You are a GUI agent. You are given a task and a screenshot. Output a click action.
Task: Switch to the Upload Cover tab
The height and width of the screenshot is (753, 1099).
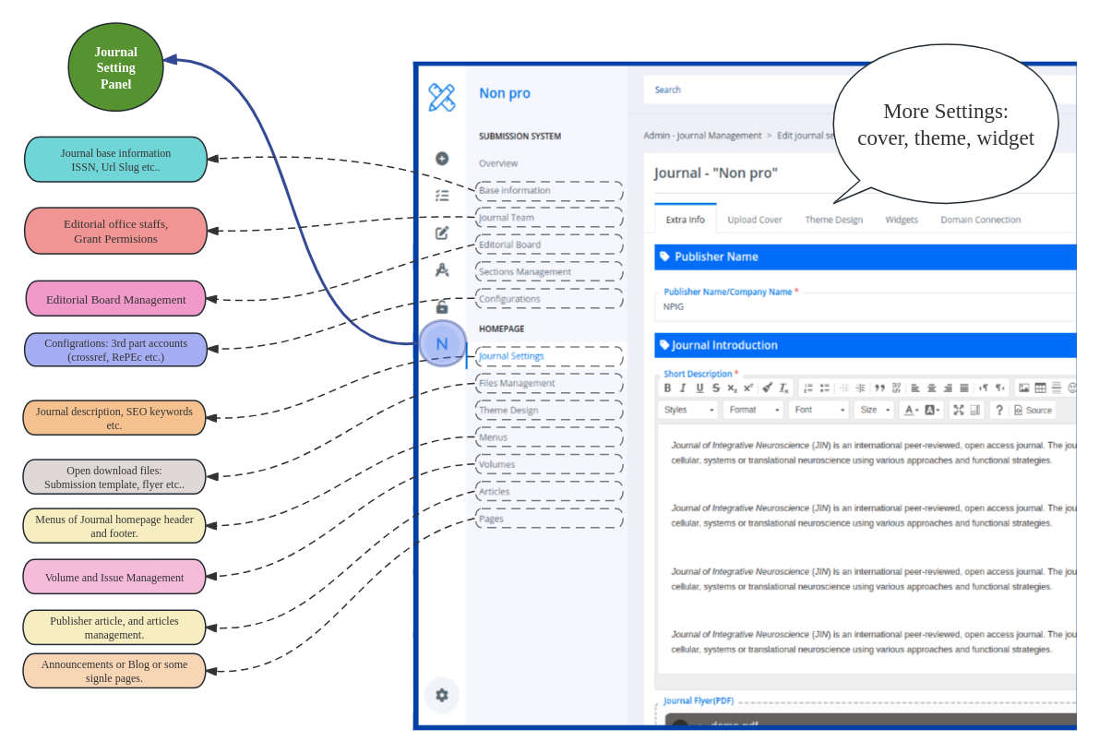pos(754,220)
